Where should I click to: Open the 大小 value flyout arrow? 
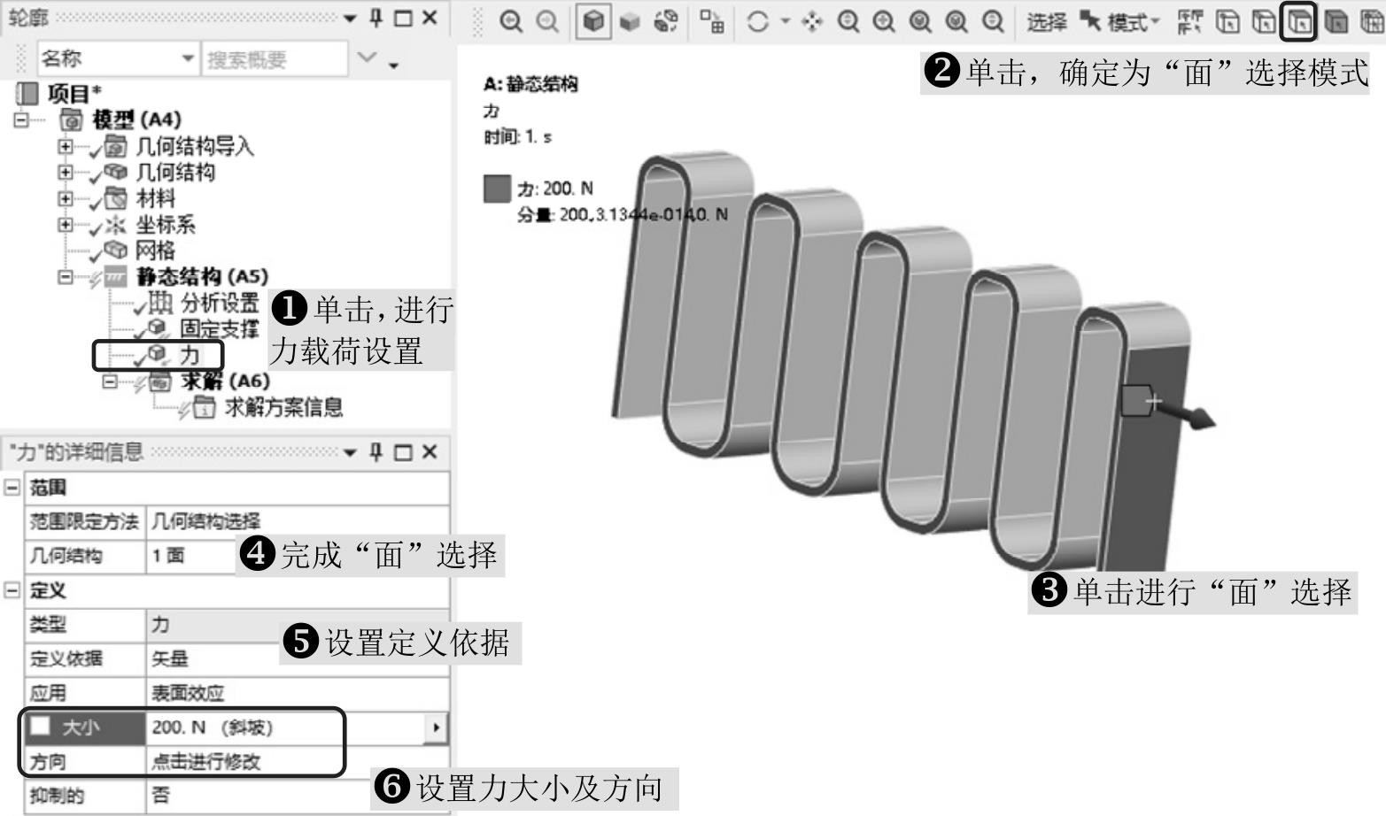tap(437, 727)
